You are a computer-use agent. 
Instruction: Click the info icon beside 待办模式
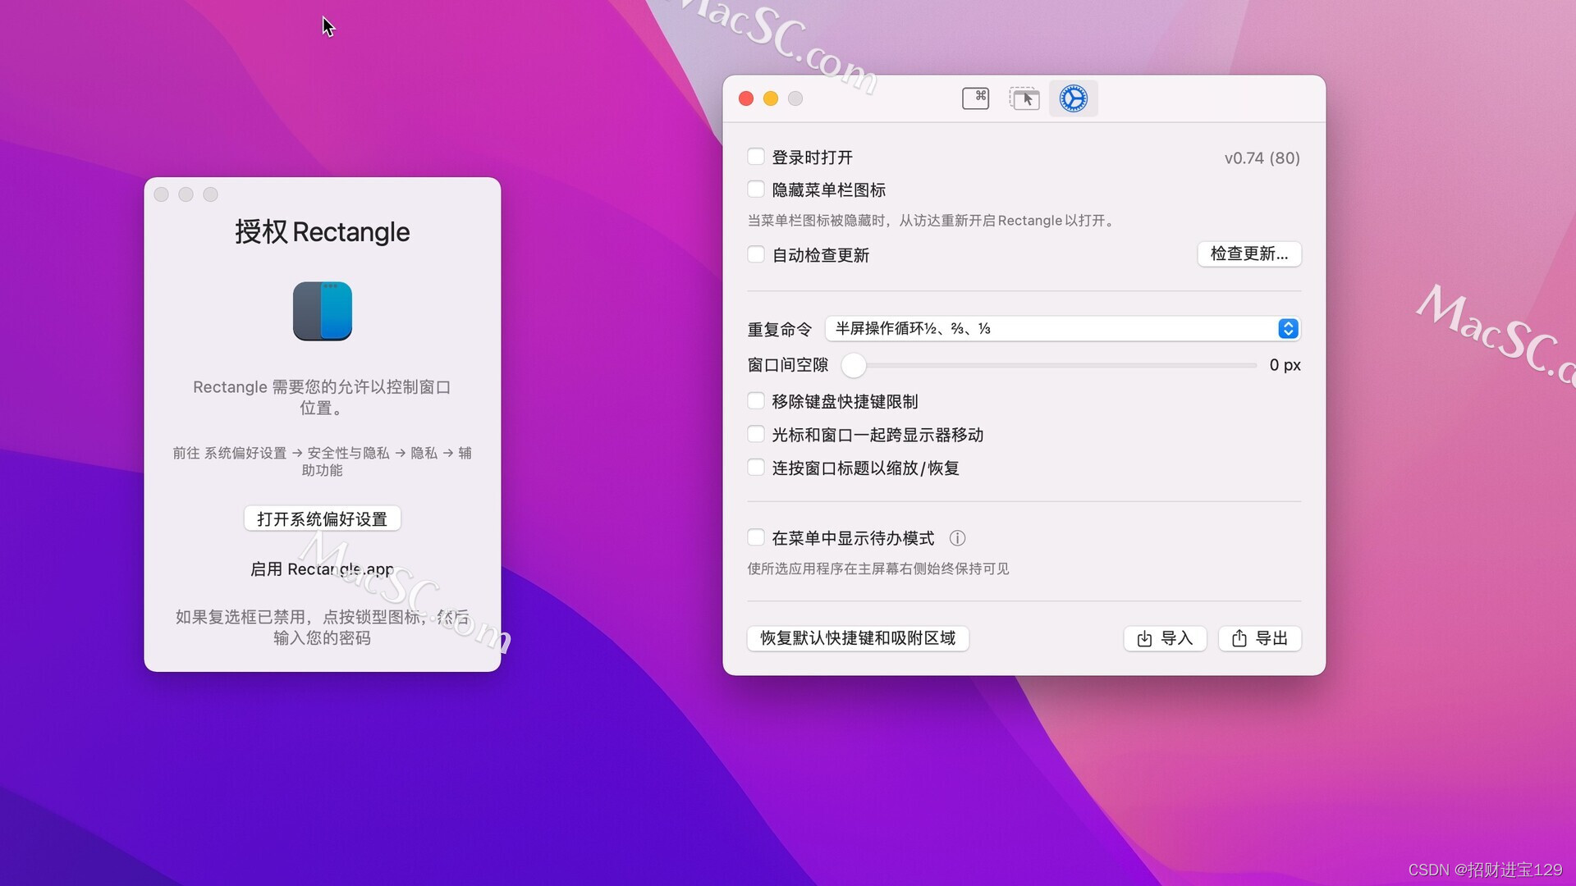(957, 538)
